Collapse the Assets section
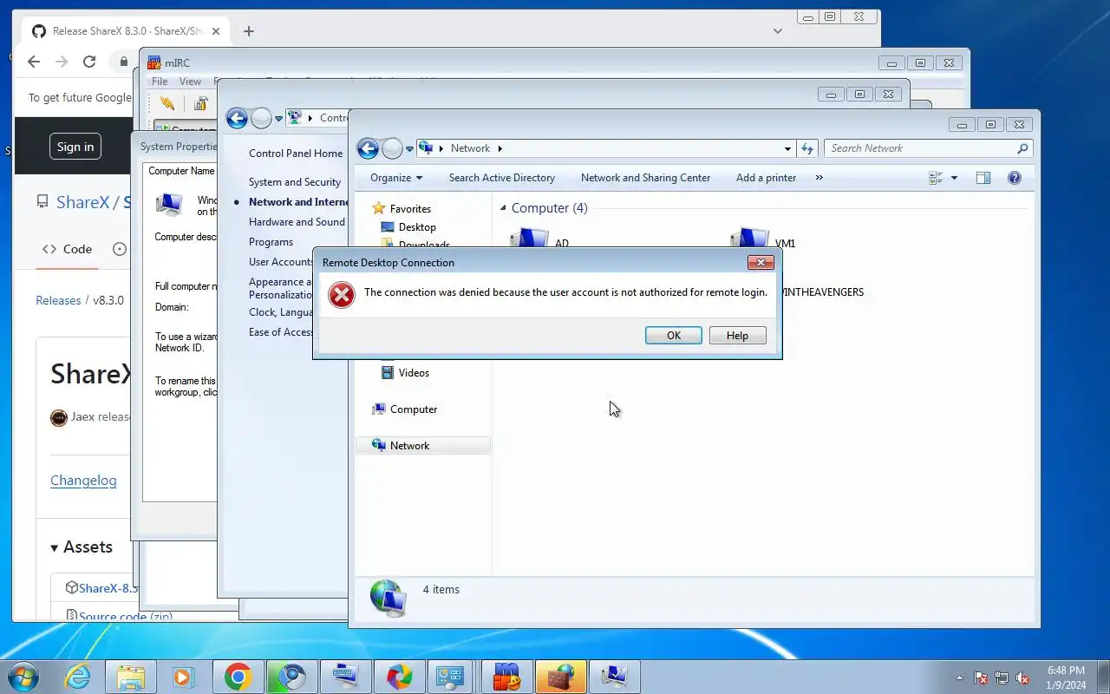The image size is (1110, 694). [x=82, y=547]
